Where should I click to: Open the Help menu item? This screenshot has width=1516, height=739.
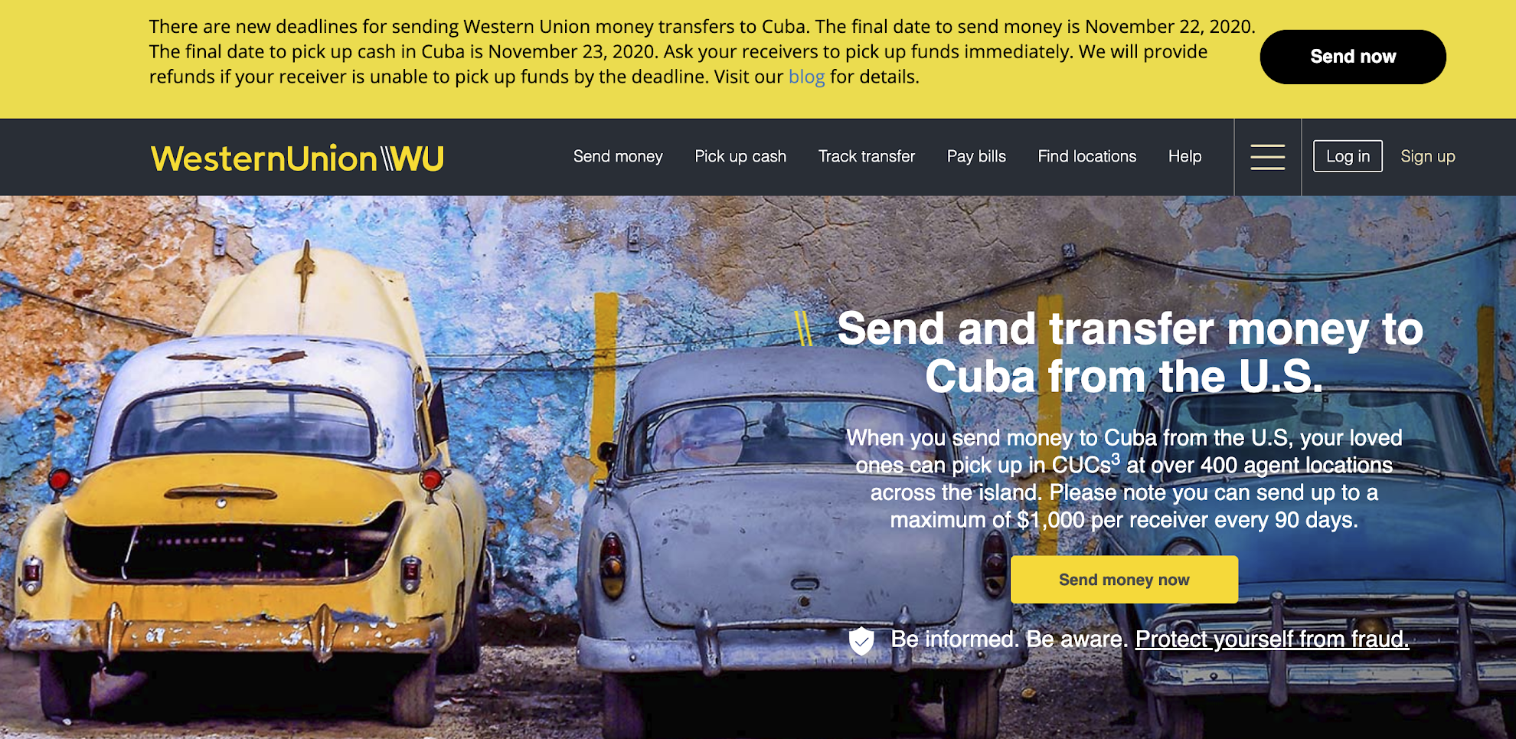1184,156
